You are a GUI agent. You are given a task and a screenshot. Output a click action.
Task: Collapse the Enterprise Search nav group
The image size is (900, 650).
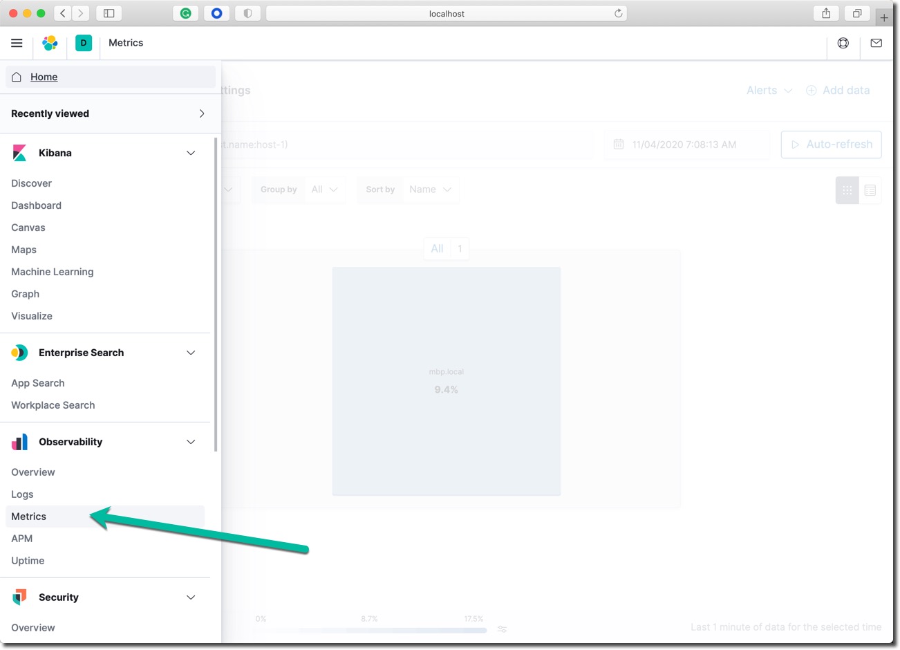191,353
